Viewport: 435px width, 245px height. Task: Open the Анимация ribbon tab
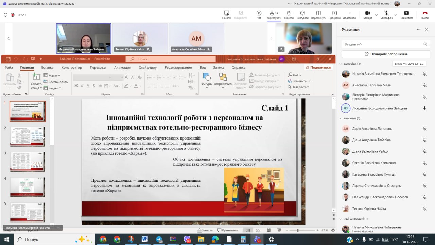pos(122,67)
